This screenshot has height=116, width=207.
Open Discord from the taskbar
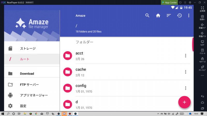(64, 114)
